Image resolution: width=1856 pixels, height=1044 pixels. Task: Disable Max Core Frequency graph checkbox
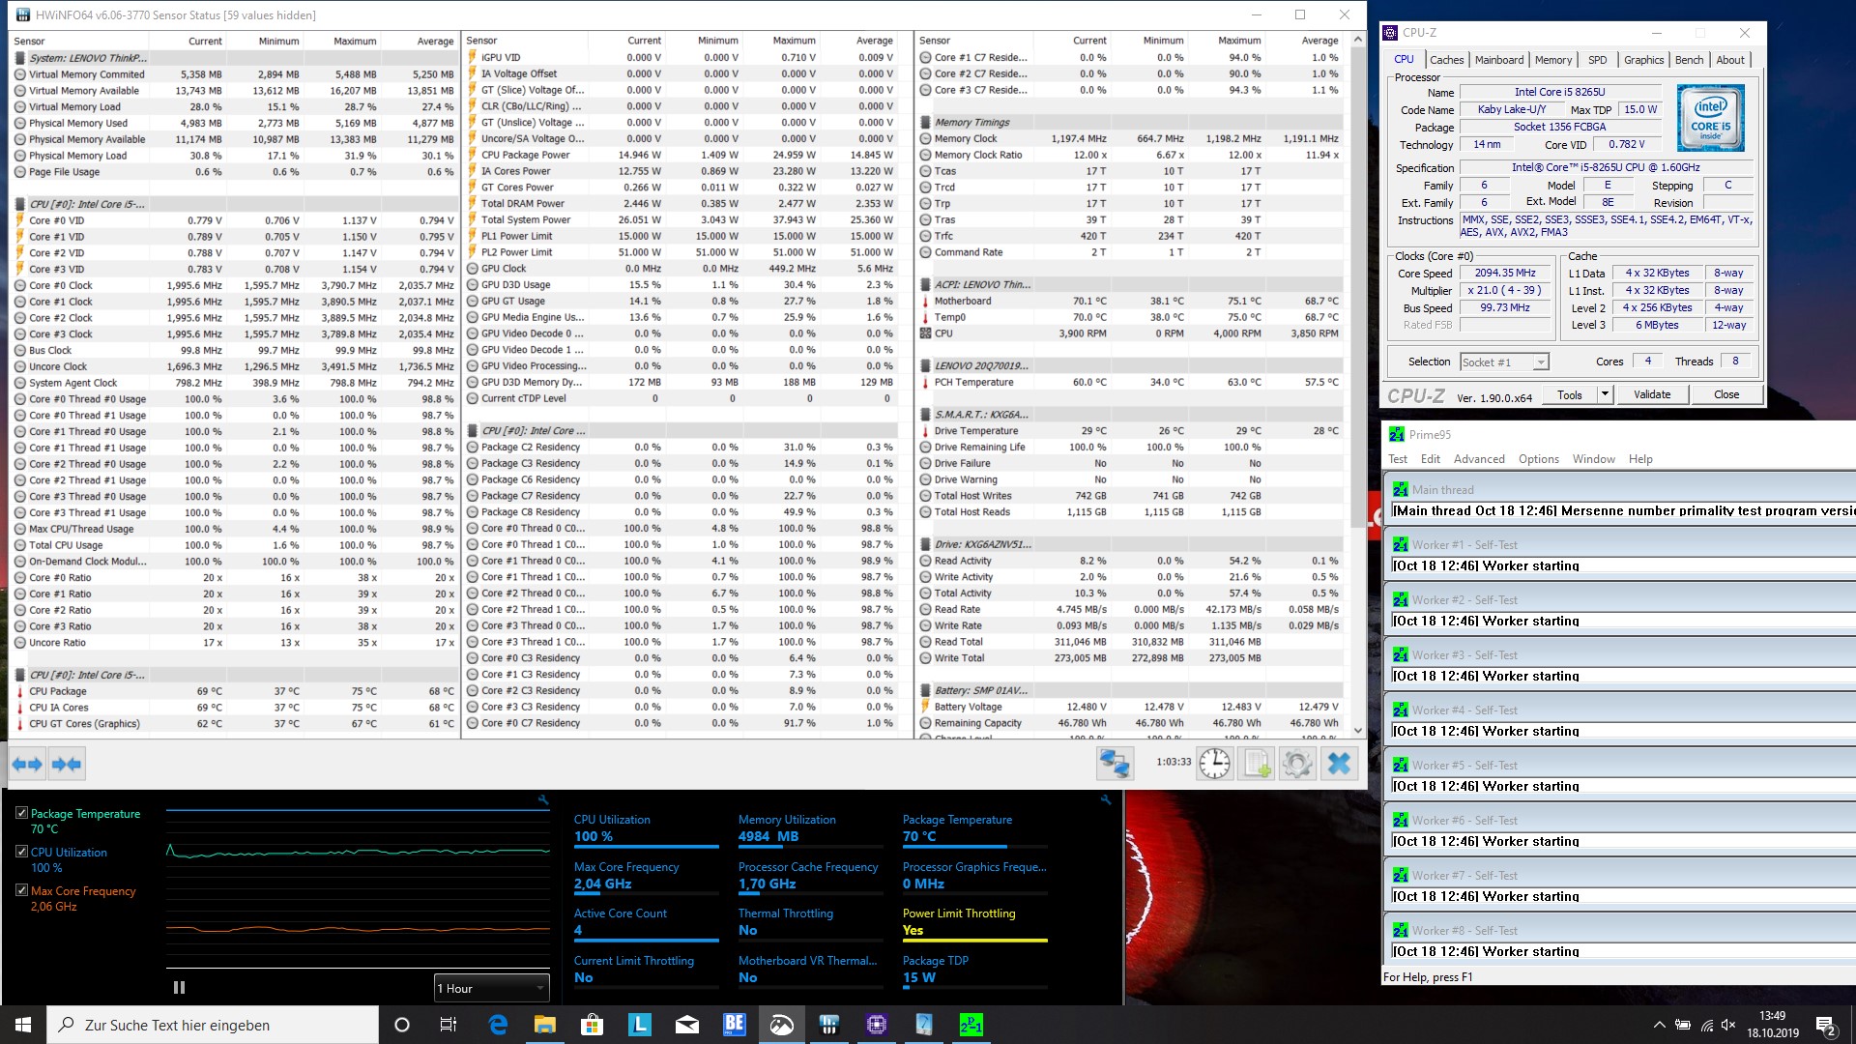[21, 890]
